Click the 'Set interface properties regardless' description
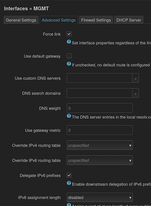 point(111,43)
